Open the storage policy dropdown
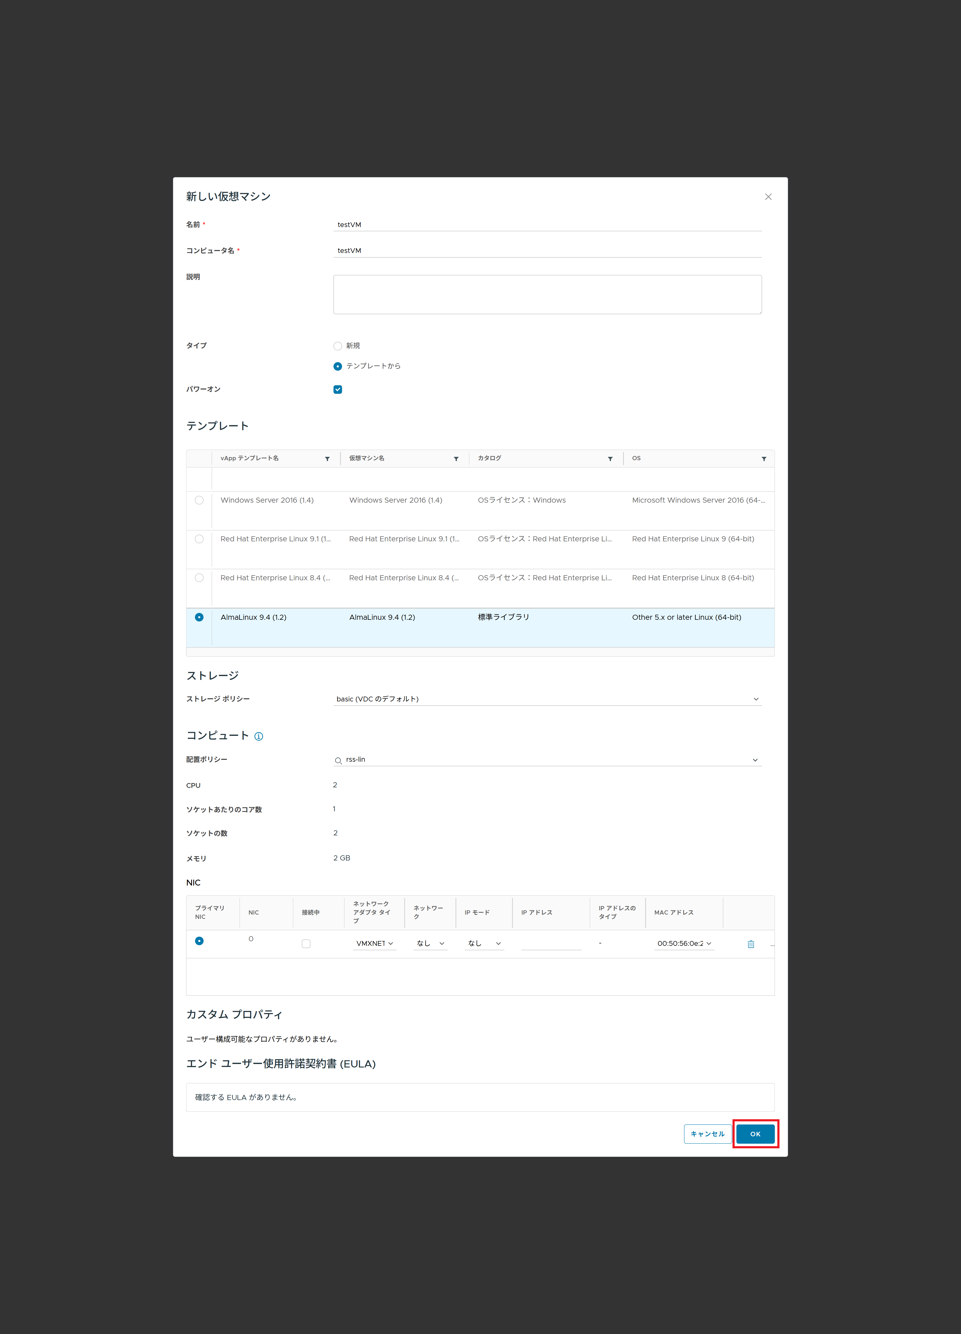 click(x=547, y=699)
